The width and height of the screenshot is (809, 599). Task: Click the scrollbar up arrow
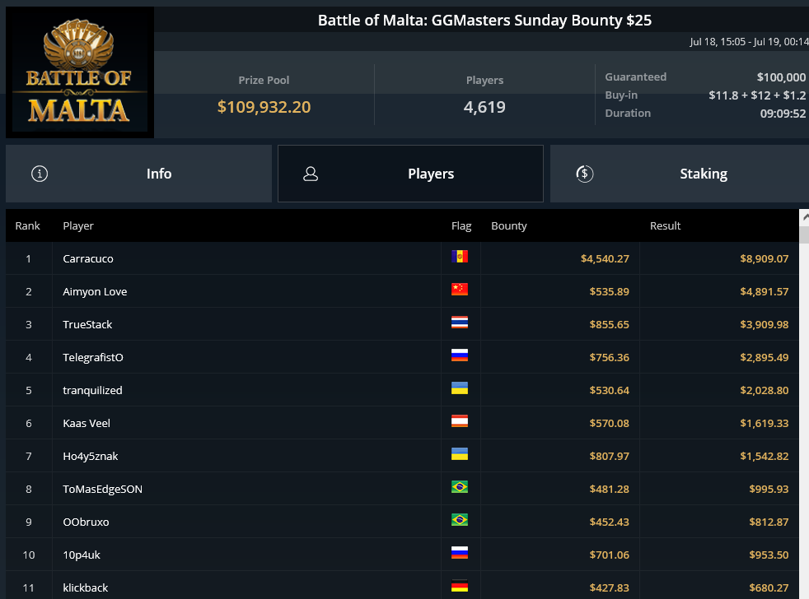point(804,217)
